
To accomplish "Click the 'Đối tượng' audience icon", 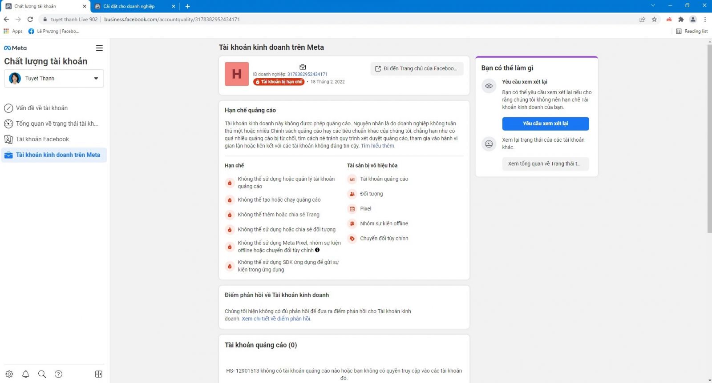I will (x=352, y=194).
